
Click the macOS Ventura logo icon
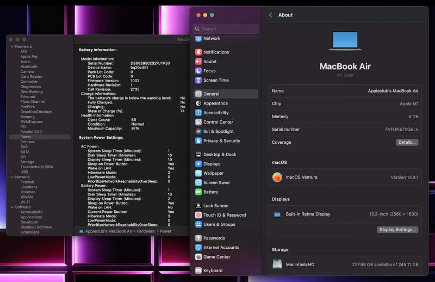click(277, 177)
